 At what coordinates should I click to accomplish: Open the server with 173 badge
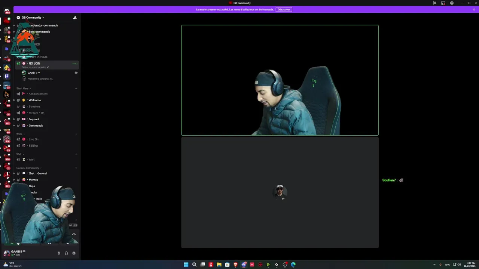pyautogui.click(x=7, y=121)
